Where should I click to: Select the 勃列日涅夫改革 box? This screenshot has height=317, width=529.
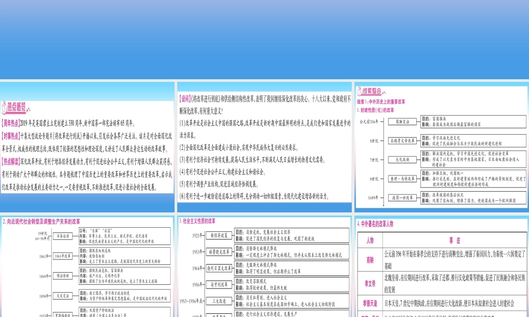219,268
